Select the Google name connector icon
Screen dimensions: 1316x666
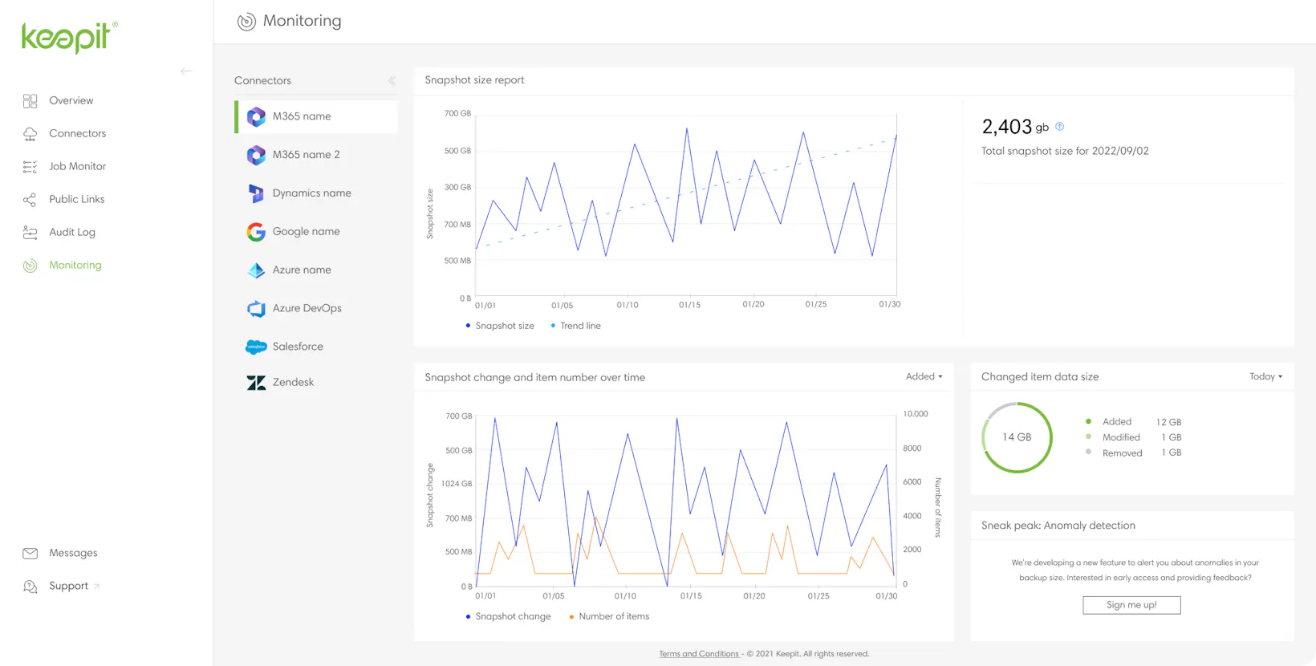[256, 232]
